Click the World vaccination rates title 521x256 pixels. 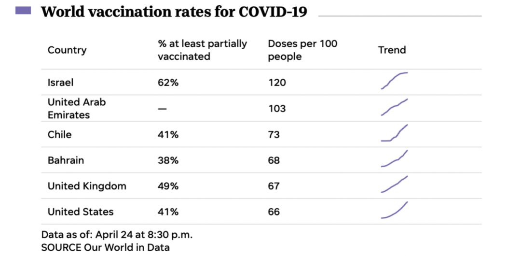(x=174, y=12)
